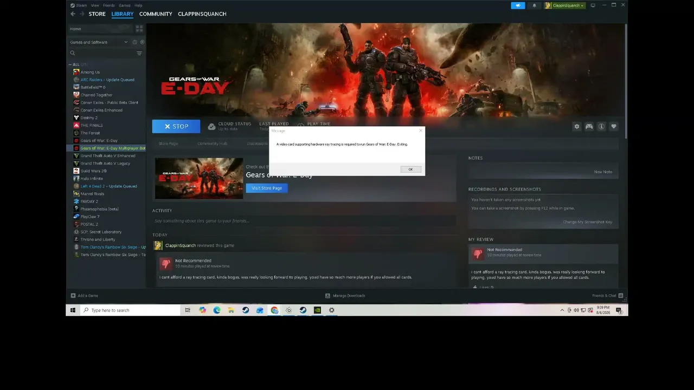Switch to the COMMUNITY tab
Screen dimensions: 694x390
point(156,14)
